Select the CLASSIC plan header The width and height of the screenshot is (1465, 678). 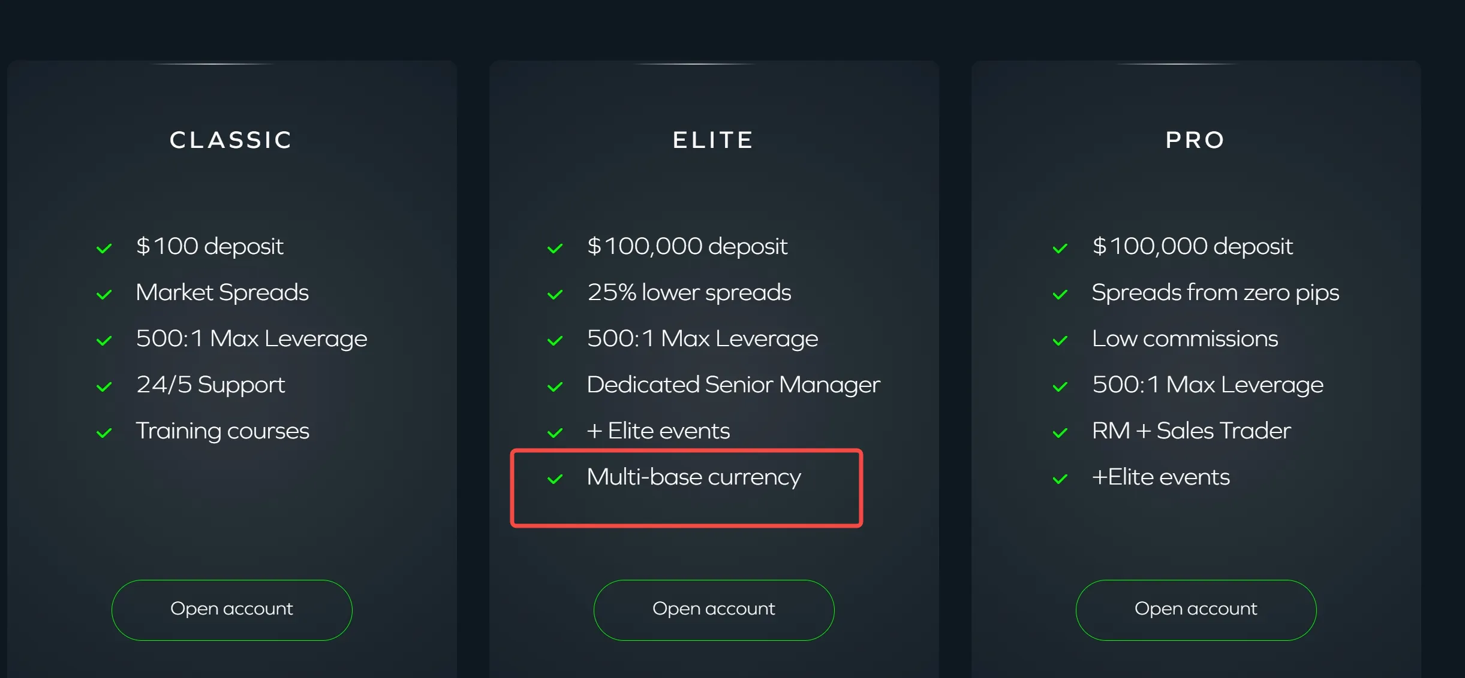pyautogui.click(x=231, y=140)
